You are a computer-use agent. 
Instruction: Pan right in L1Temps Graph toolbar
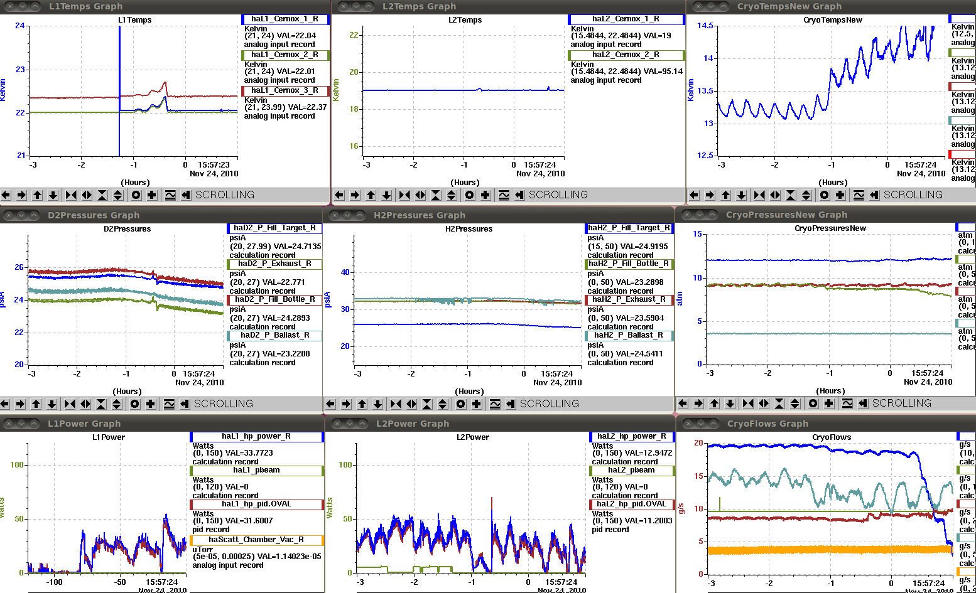point(21,195)
